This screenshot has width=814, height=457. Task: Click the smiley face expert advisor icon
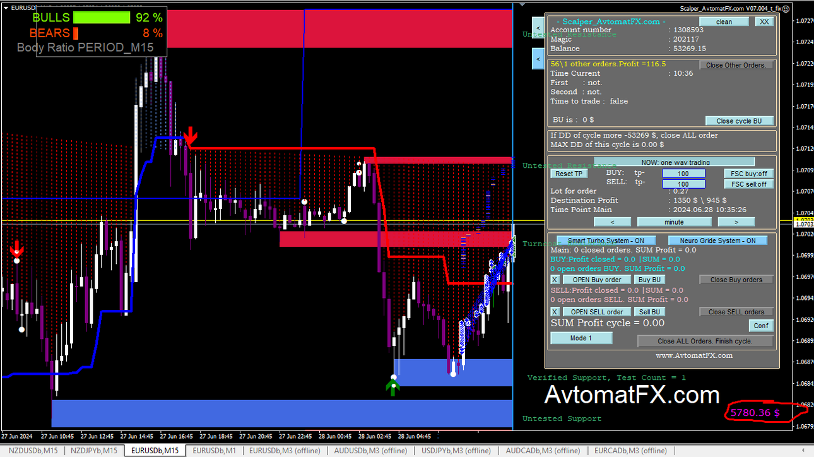point(786,8)
